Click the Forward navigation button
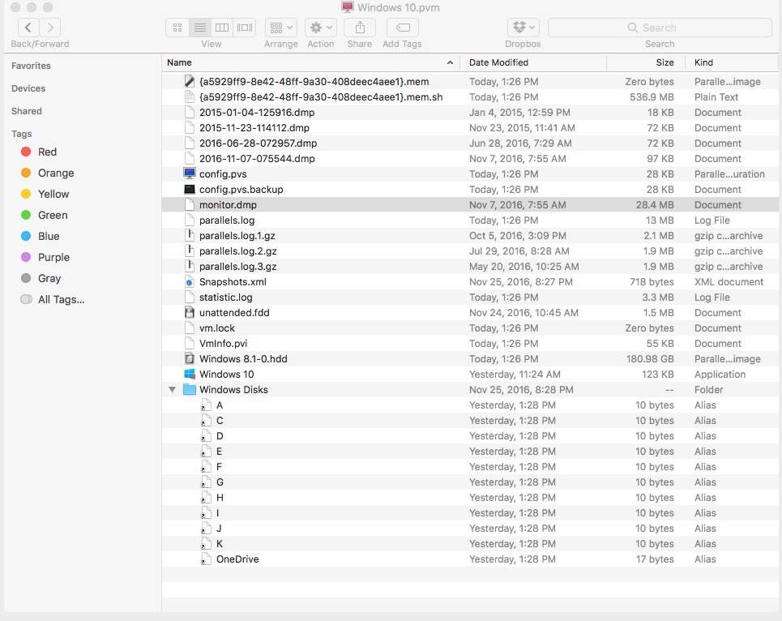The height and width of the screenshot is (621, 782). pyautogui.click(x=50, y=27)
